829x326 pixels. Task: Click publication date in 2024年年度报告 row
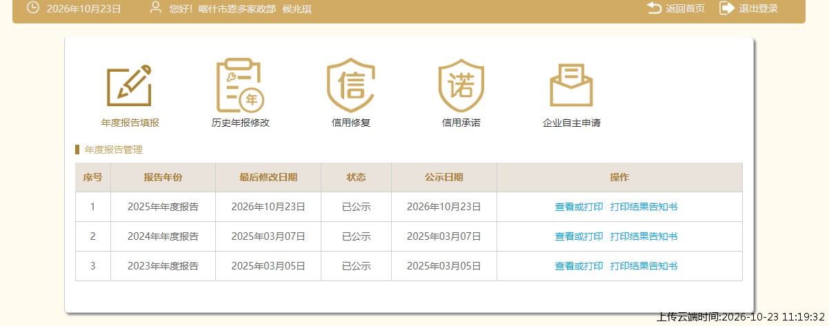coord(444,236)
